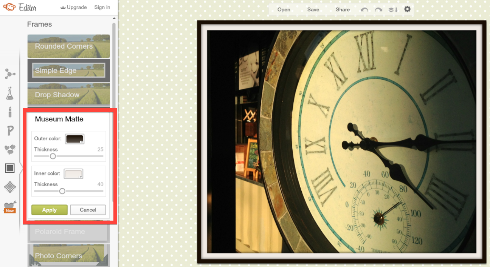Open the Inner color picker swatch

[x=73, y=174]
